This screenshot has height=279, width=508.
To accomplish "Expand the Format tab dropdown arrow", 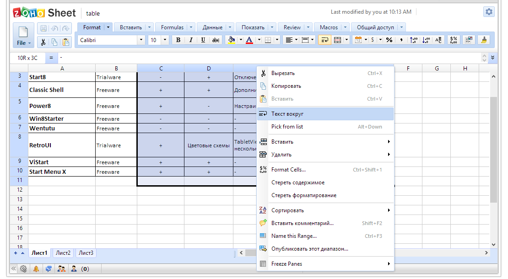I will click(108, 27).
